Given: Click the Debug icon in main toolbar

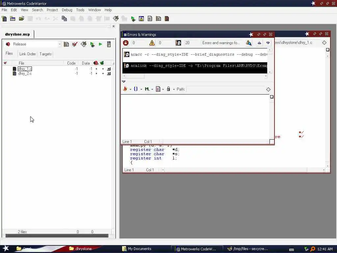Looking at the screenshot, I should click(x=133, y=19).
